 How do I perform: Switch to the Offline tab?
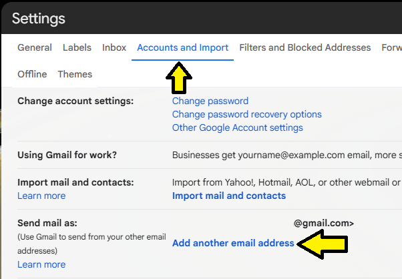(x=32, y=74)
